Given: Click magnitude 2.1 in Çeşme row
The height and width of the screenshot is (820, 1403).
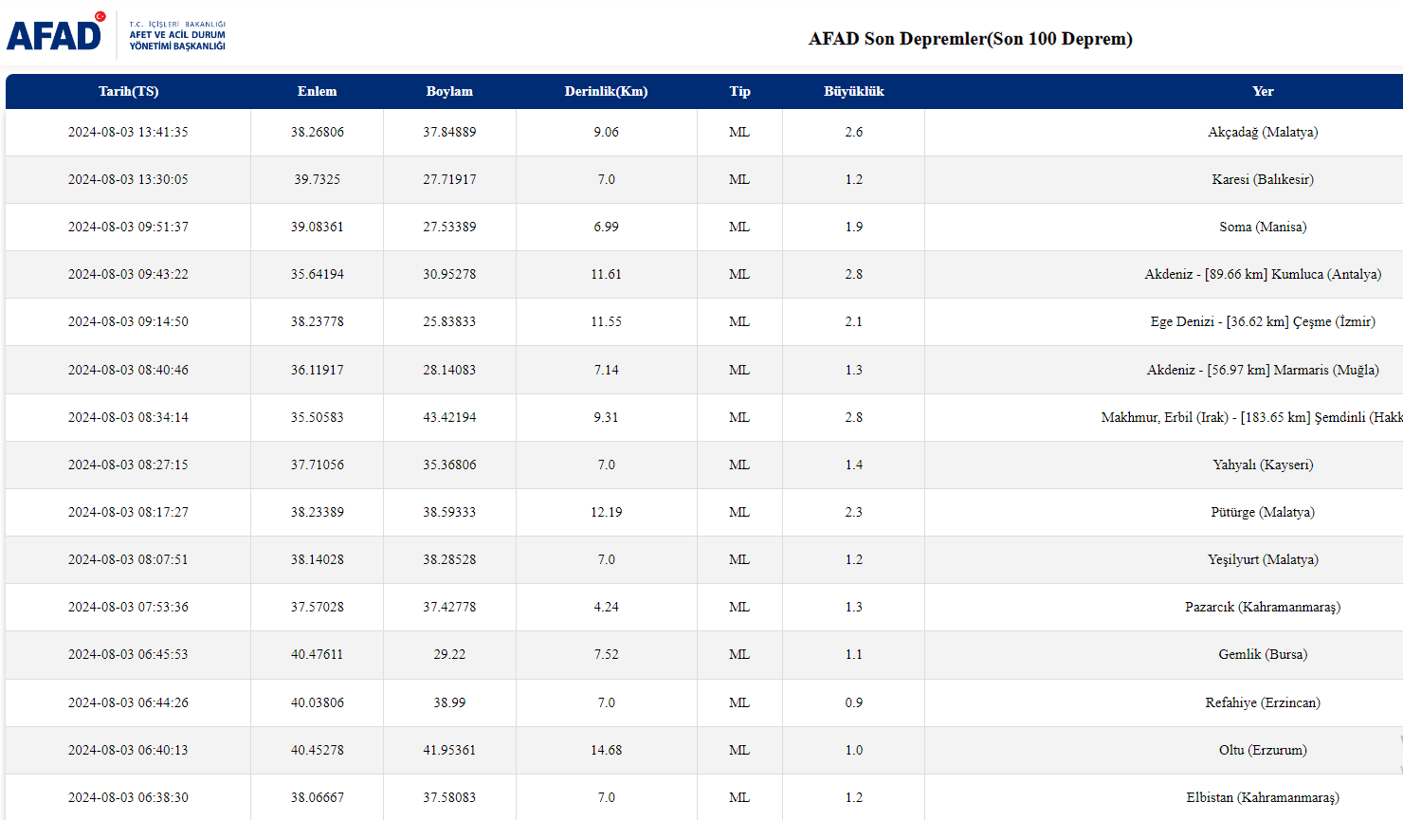Looking at the screenshot, I should point(853,321).
